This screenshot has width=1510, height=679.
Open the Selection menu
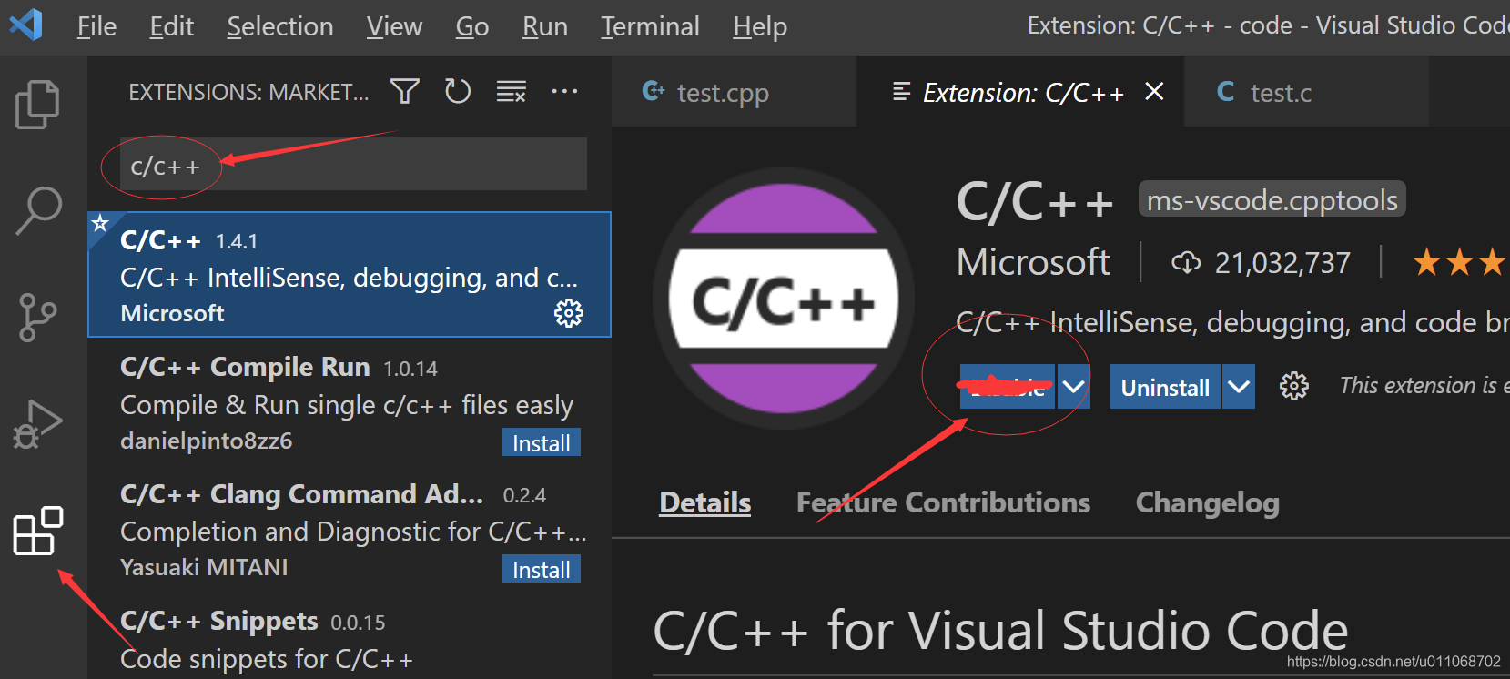coord(280,26)
